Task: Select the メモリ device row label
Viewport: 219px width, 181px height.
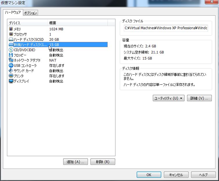Action: [17, 29]
